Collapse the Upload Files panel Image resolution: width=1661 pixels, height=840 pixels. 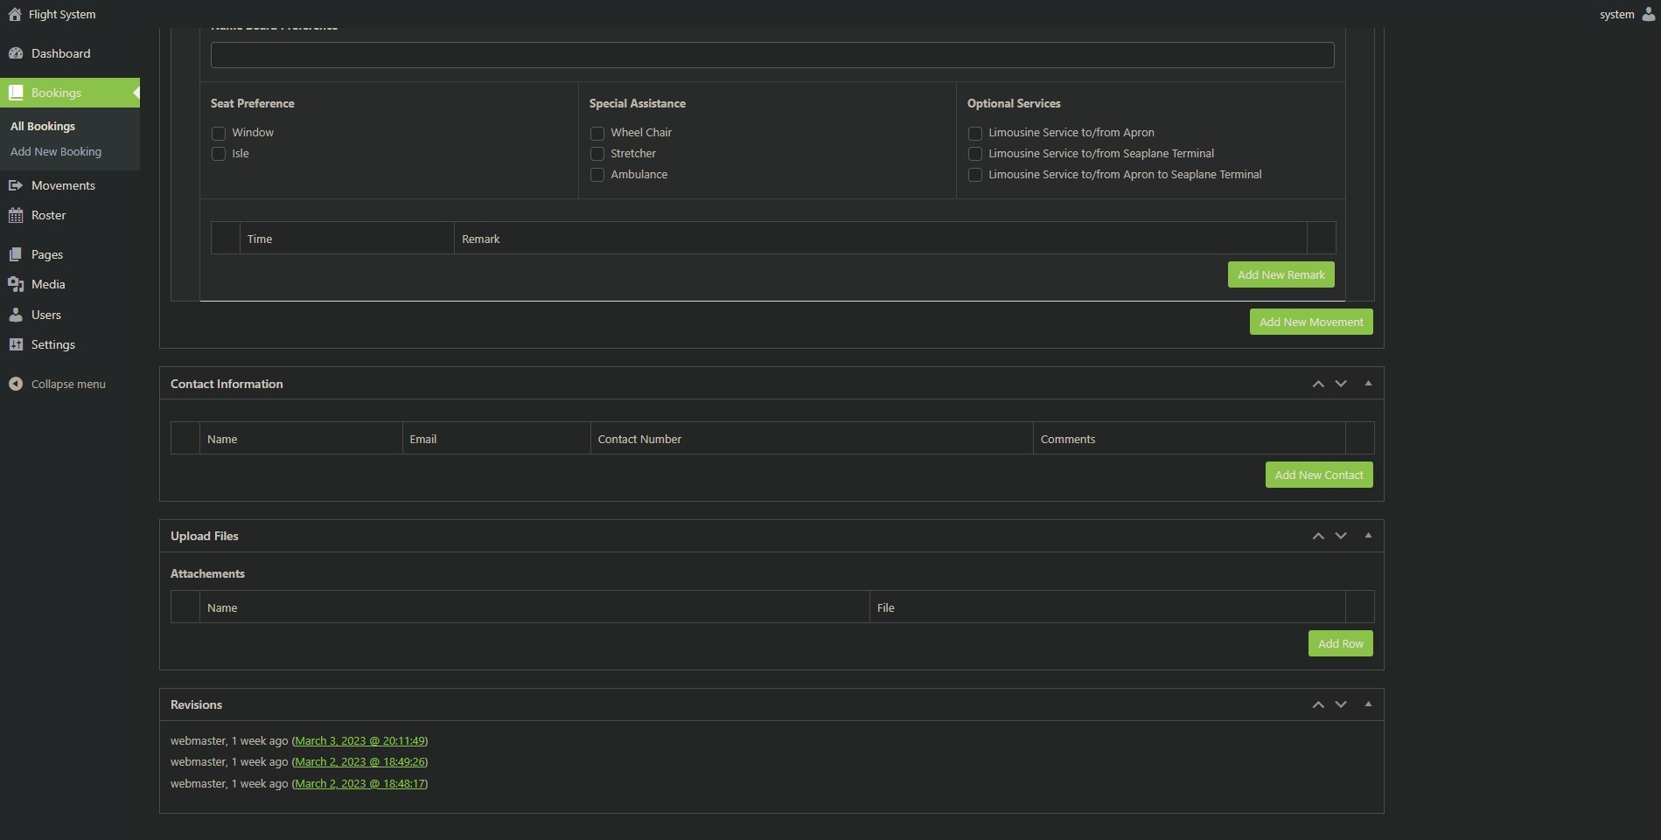1368,536
